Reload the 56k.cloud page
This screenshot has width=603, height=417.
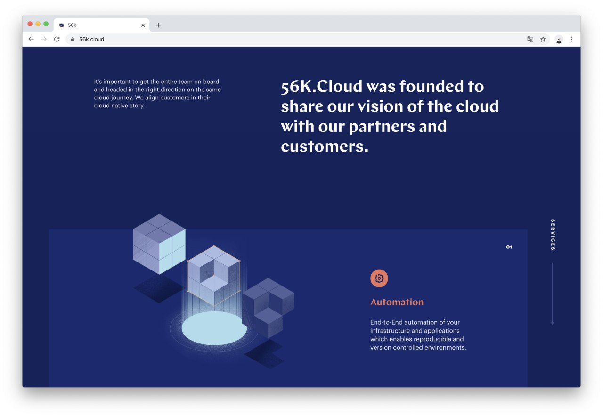click(57, 39)
